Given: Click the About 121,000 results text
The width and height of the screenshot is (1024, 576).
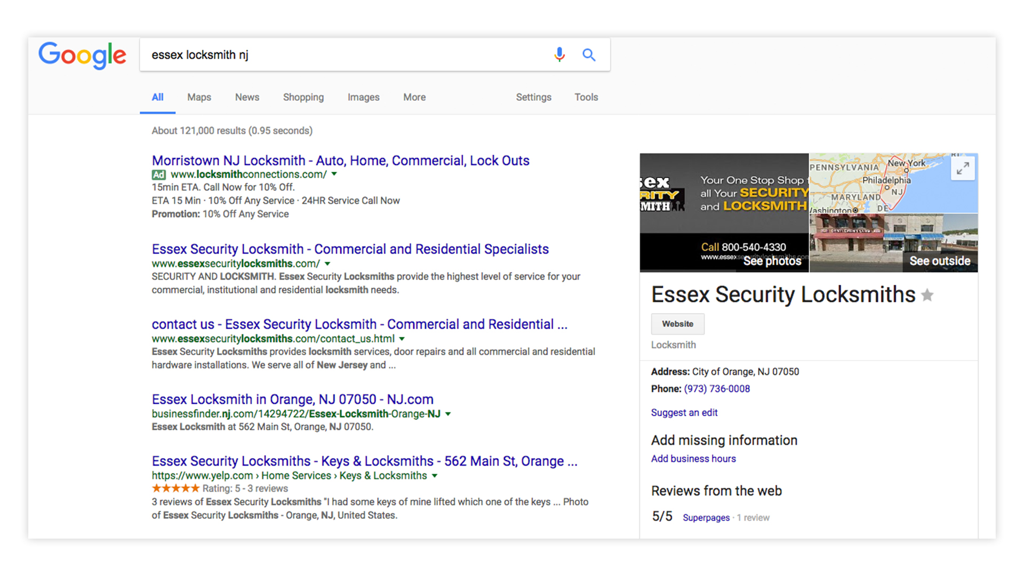Looking at the screenshot, I should (232, 131).
